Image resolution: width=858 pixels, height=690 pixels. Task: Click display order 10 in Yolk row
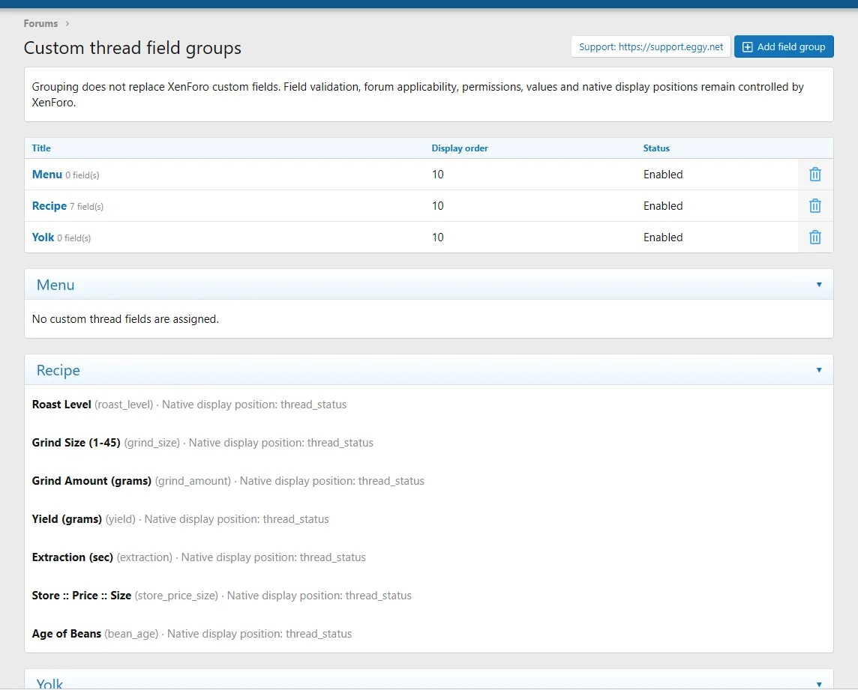coord(438,237)
